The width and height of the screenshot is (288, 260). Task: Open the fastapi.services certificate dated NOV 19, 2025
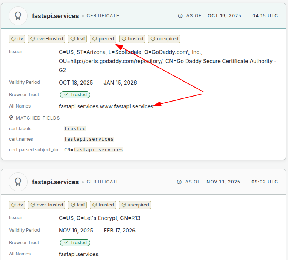point(55,182)
